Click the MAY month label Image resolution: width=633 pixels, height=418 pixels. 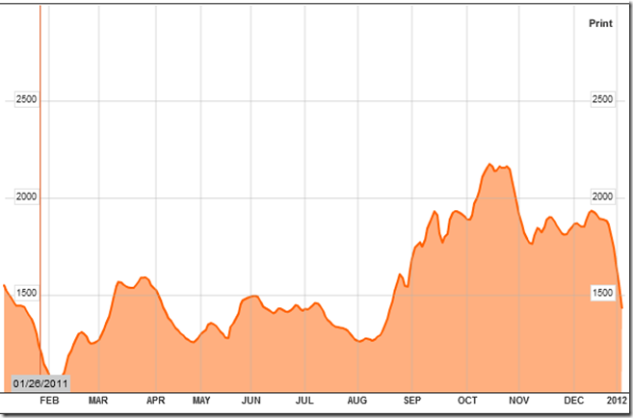(201, 401)
